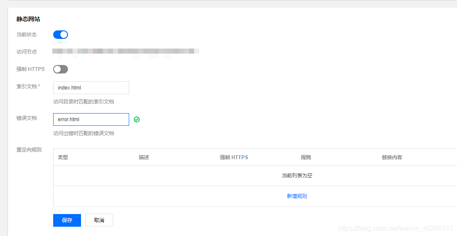Click the 描述 column header
The image size is (457, 236).
click(x=144, y=157)
